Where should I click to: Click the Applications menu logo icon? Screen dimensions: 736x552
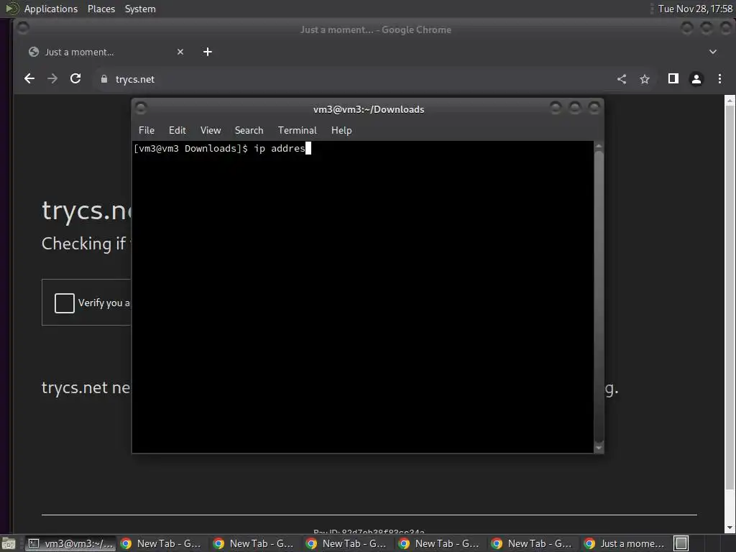[x=12, y=9]
